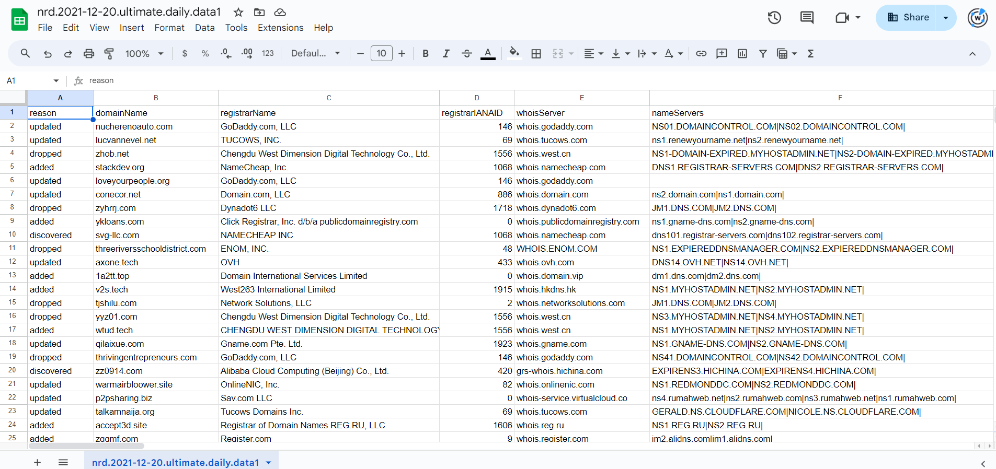Open the Insert link tool
Viewport: 996px width, 469px height.
[701, 54]
